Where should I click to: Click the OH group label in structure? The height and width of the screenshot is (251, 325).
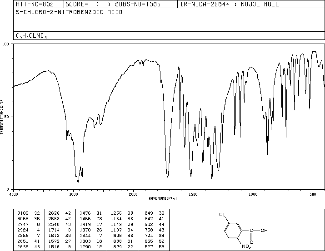point(264,230)
